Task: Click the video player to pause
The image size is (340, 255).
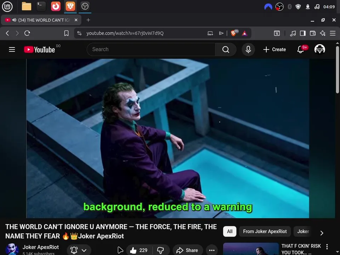Action: coord(168,138)
